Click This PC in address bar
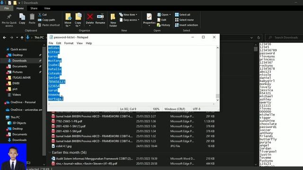This screenshot has height=170, width=303. pyautogui.click(x=39, y=38)
